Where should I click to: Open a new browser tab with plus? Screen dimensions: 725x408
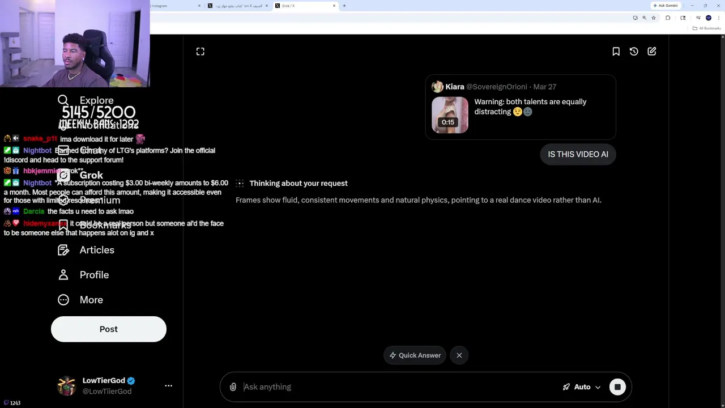coord(344,6)
